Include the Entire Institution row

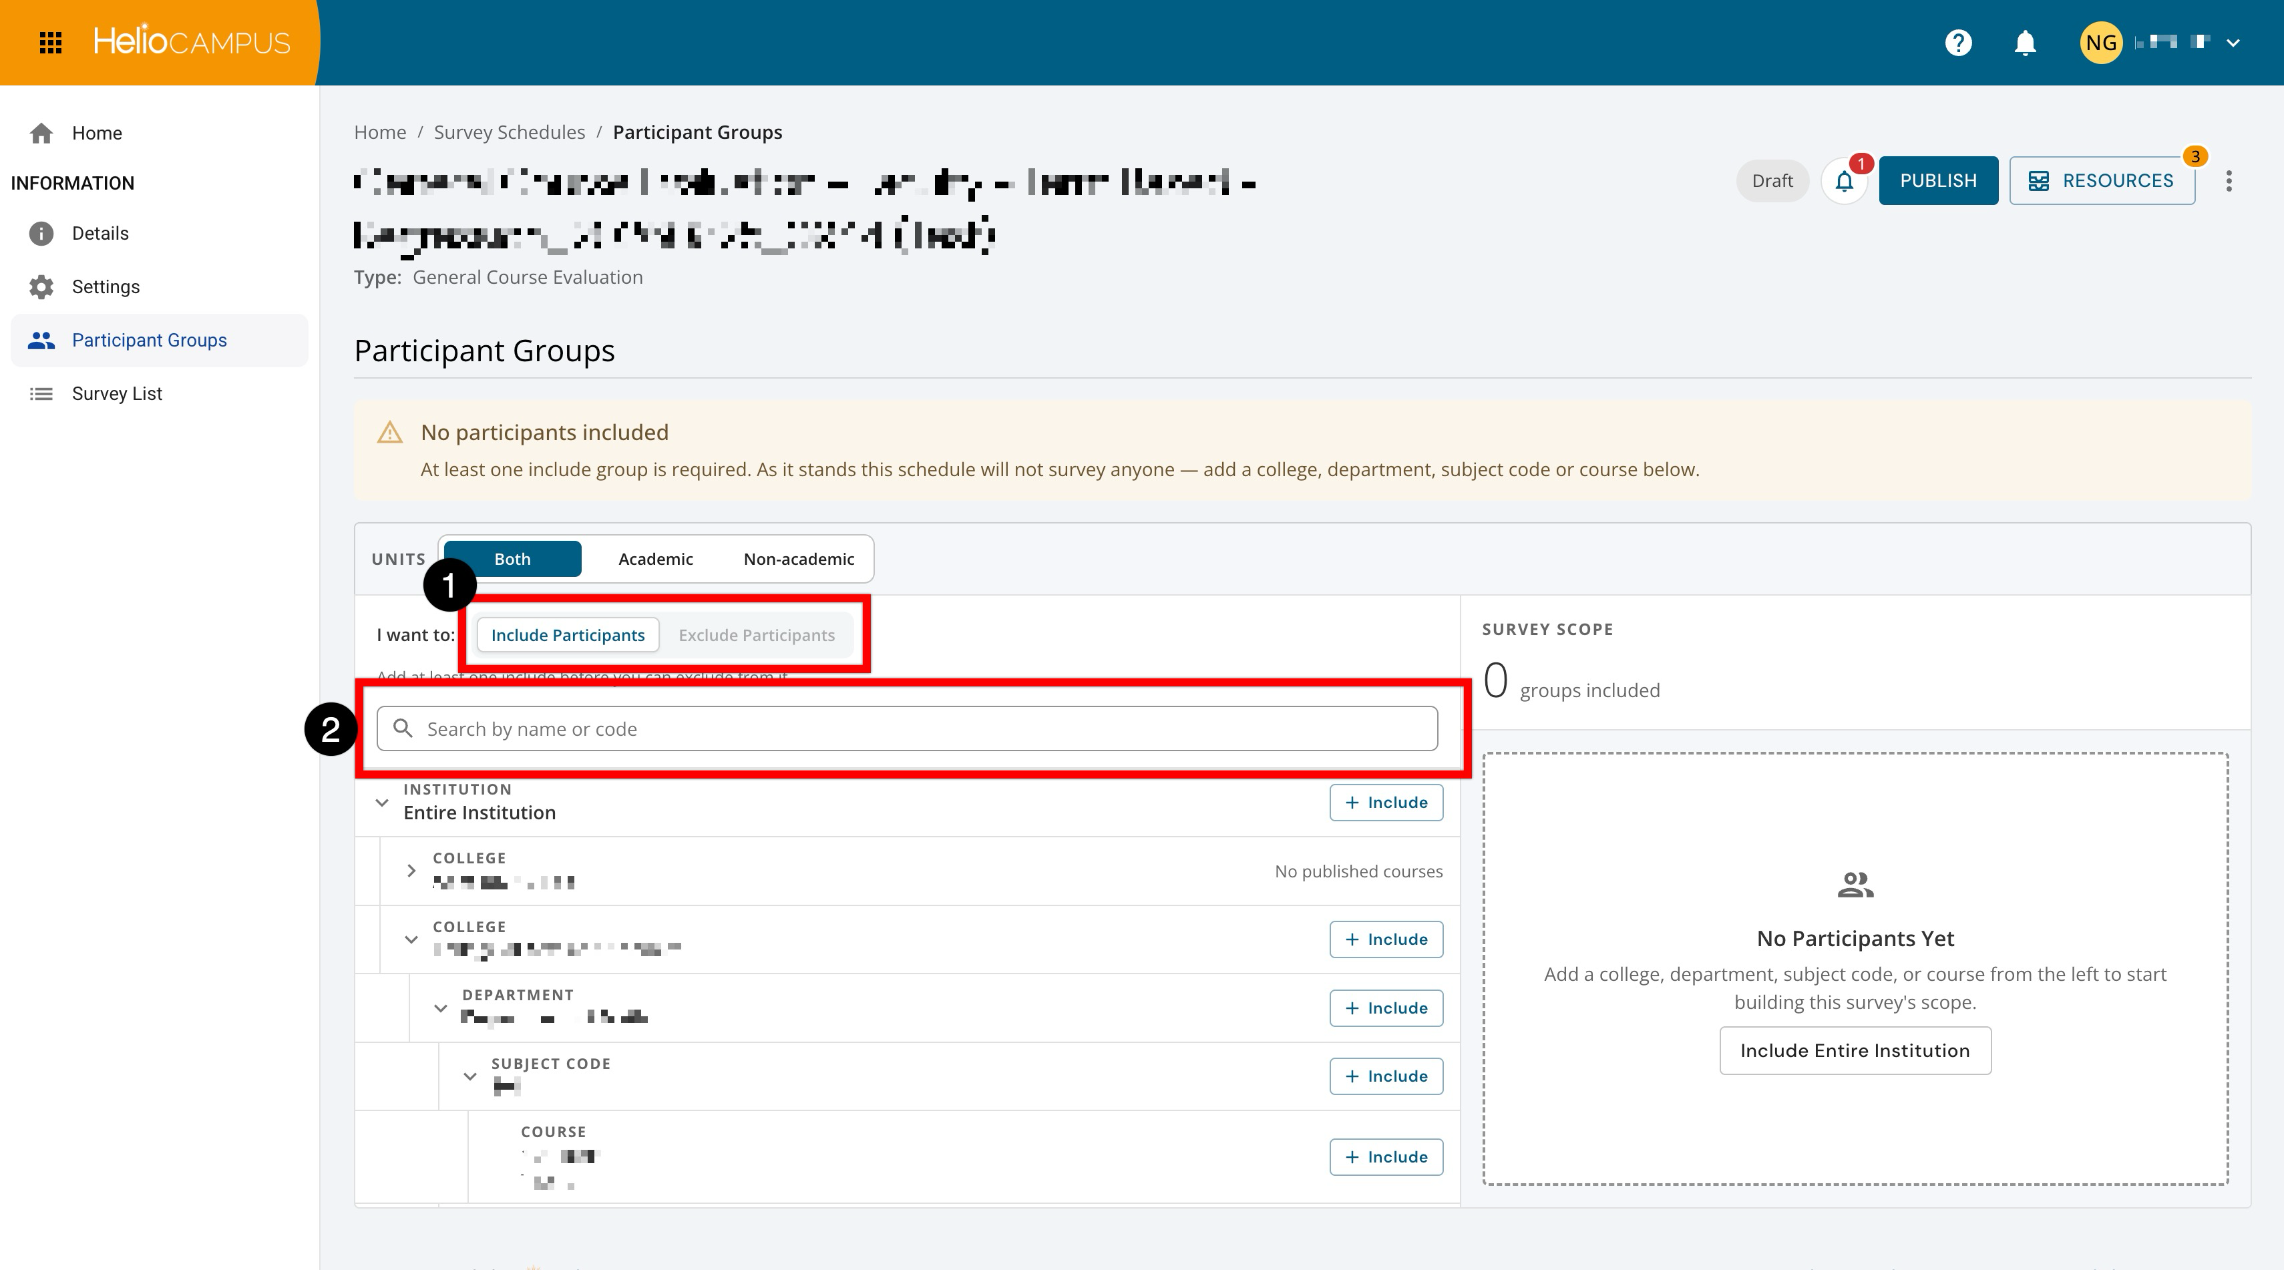click(x=1386, y=802)
